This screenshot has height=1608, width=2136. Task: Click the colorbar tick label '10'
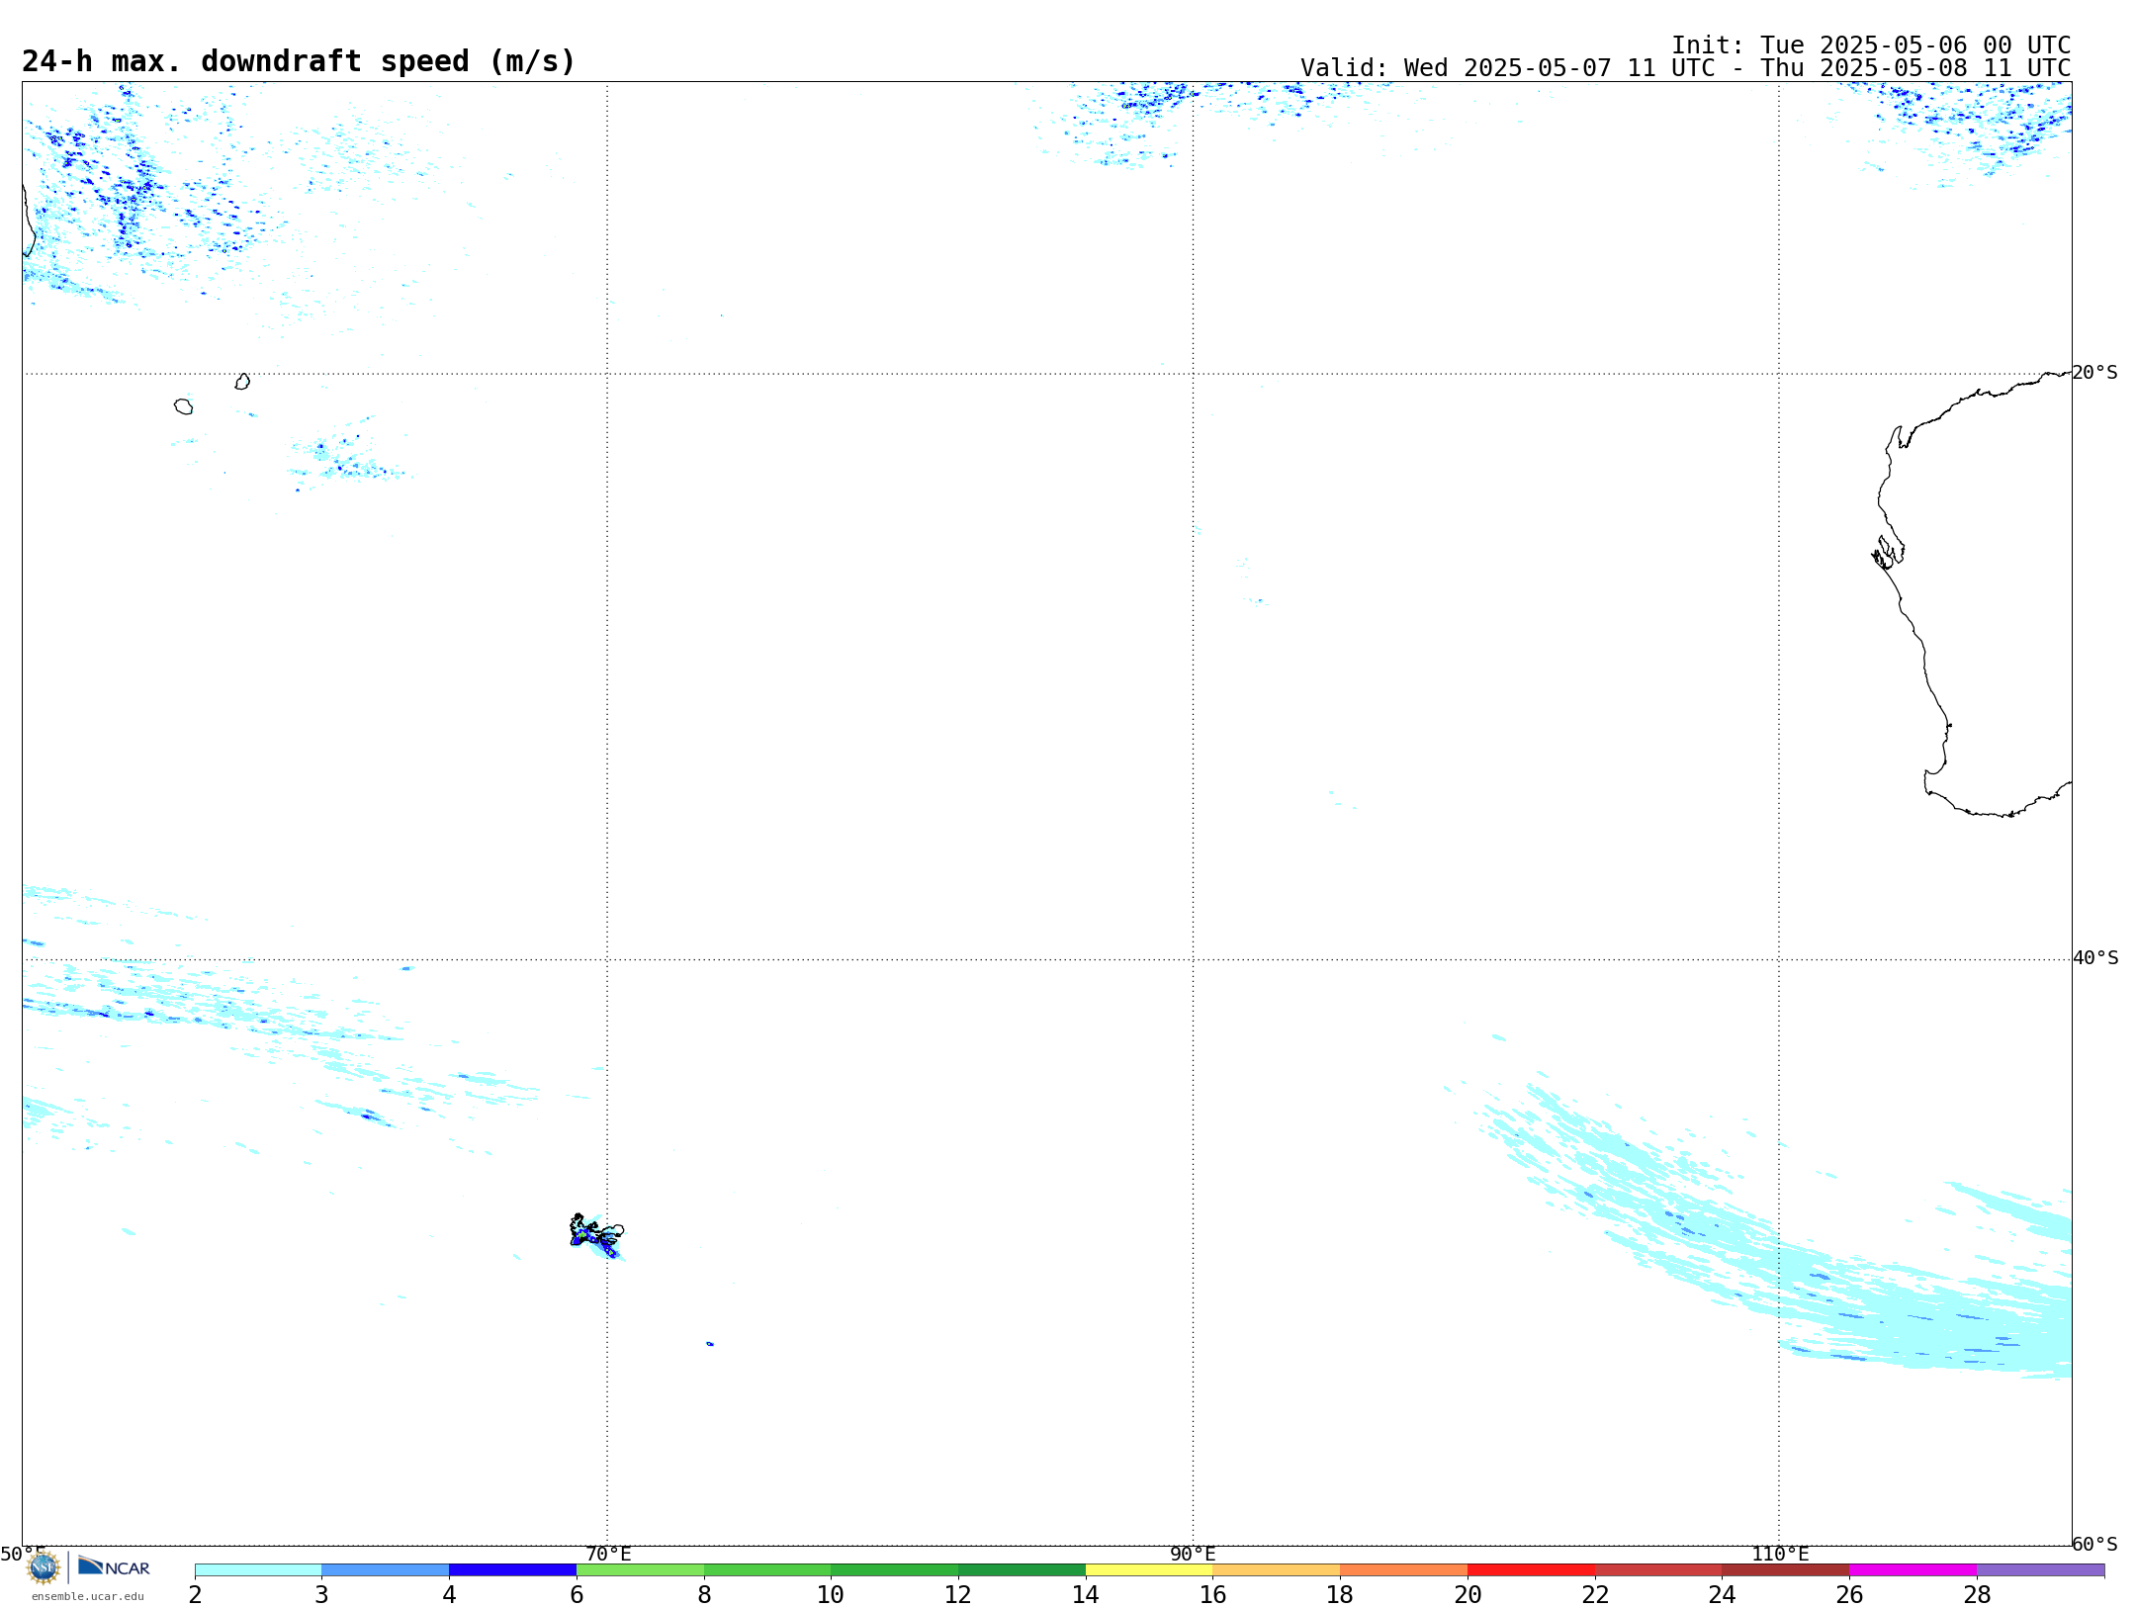[831, 1594]
